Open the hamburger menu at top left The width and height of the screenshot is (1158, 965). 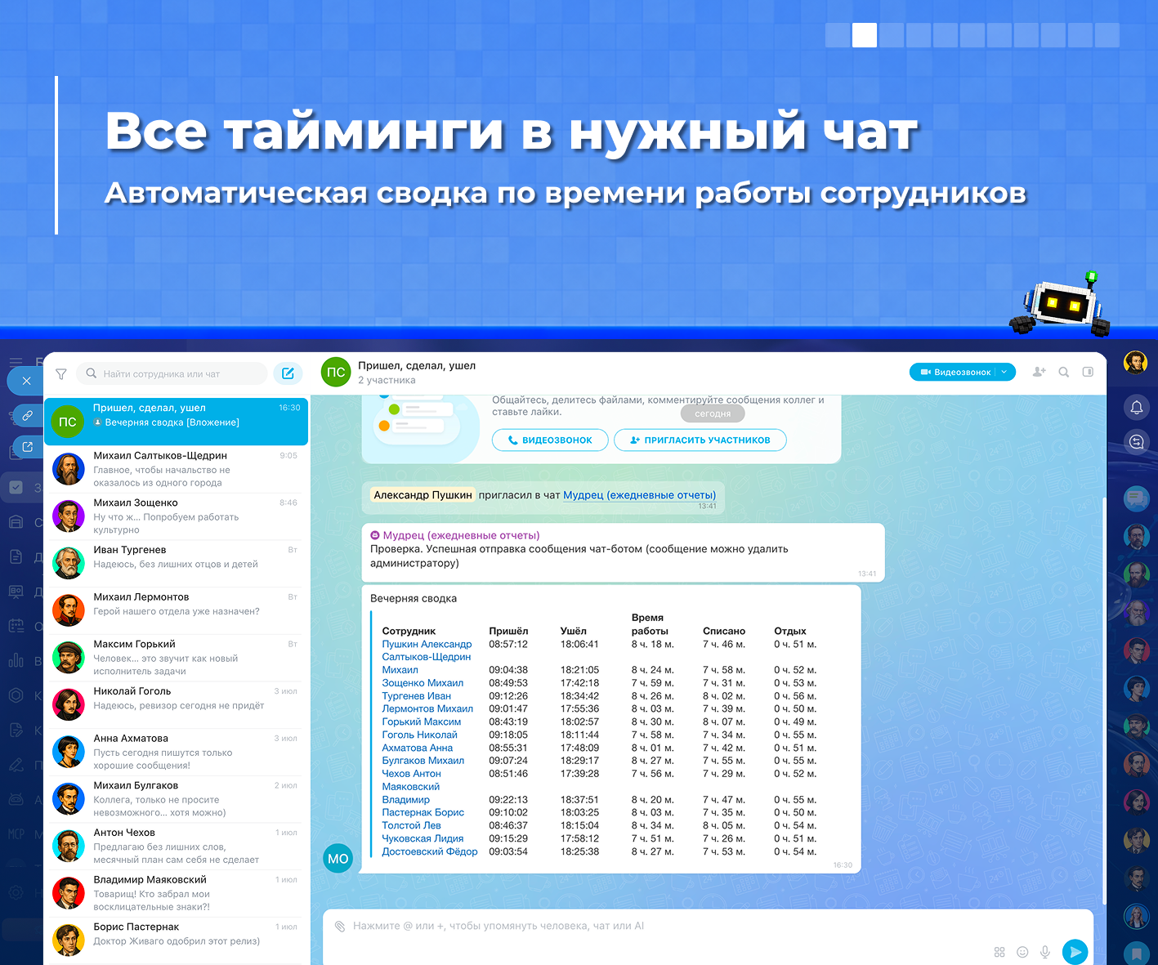(x=16, y=361)
